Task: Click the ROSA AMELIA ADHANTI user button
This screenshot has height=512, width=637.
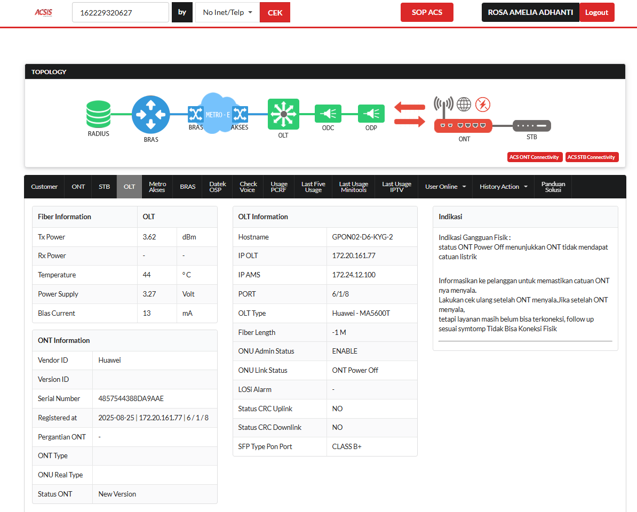Action: (x=530, y=12)
